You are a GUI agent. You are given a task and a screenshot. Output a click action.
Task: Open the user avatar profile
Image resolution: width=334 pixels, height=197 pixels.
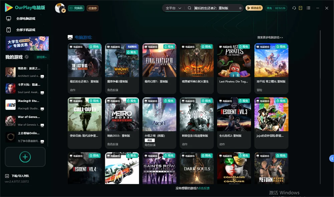point(60,8)
